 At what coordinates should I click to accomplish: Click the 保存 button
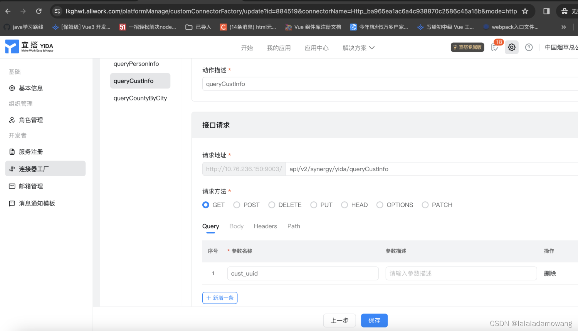coord(374,321)
